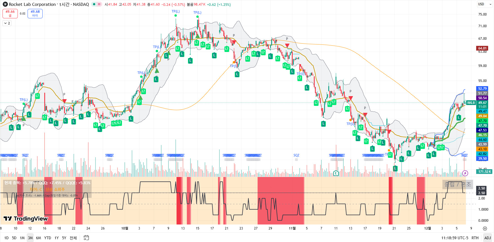This screenshot has width=494, height=242.
Task: Click the red sell button at 49.66
Action: tap(10, 13)
